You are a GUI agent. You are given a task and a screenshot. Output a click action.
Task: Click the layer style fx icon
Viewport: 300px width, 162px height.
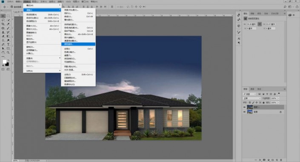[x=260, y=160]
